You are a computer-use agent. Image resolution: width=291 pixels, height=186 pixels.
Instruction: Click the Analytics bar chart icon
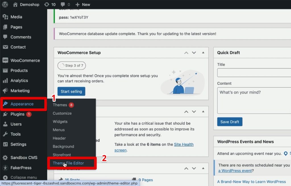point(5,80)
